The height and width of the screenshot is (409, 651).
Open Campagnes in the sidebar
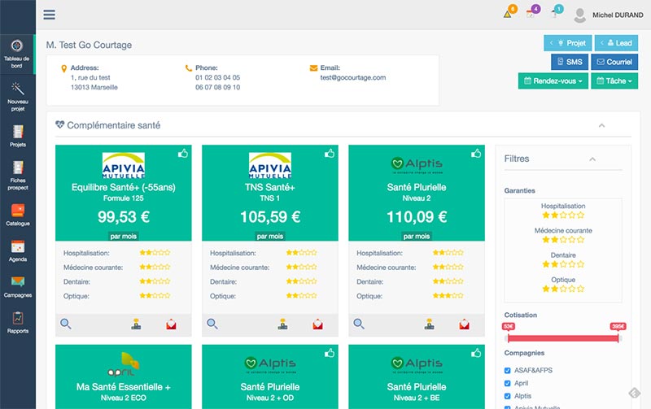point(17,286)
